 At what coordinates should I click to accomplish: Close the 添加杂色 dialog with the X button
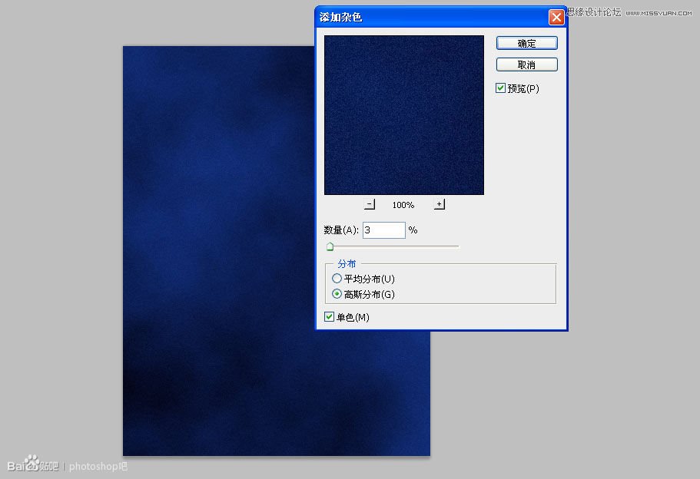tap(556, 16)
